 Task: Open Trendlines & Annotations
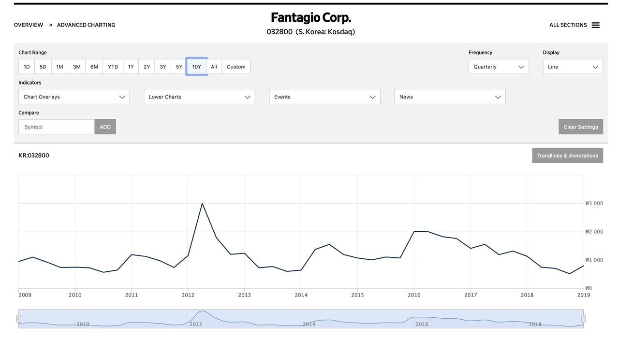567,155
